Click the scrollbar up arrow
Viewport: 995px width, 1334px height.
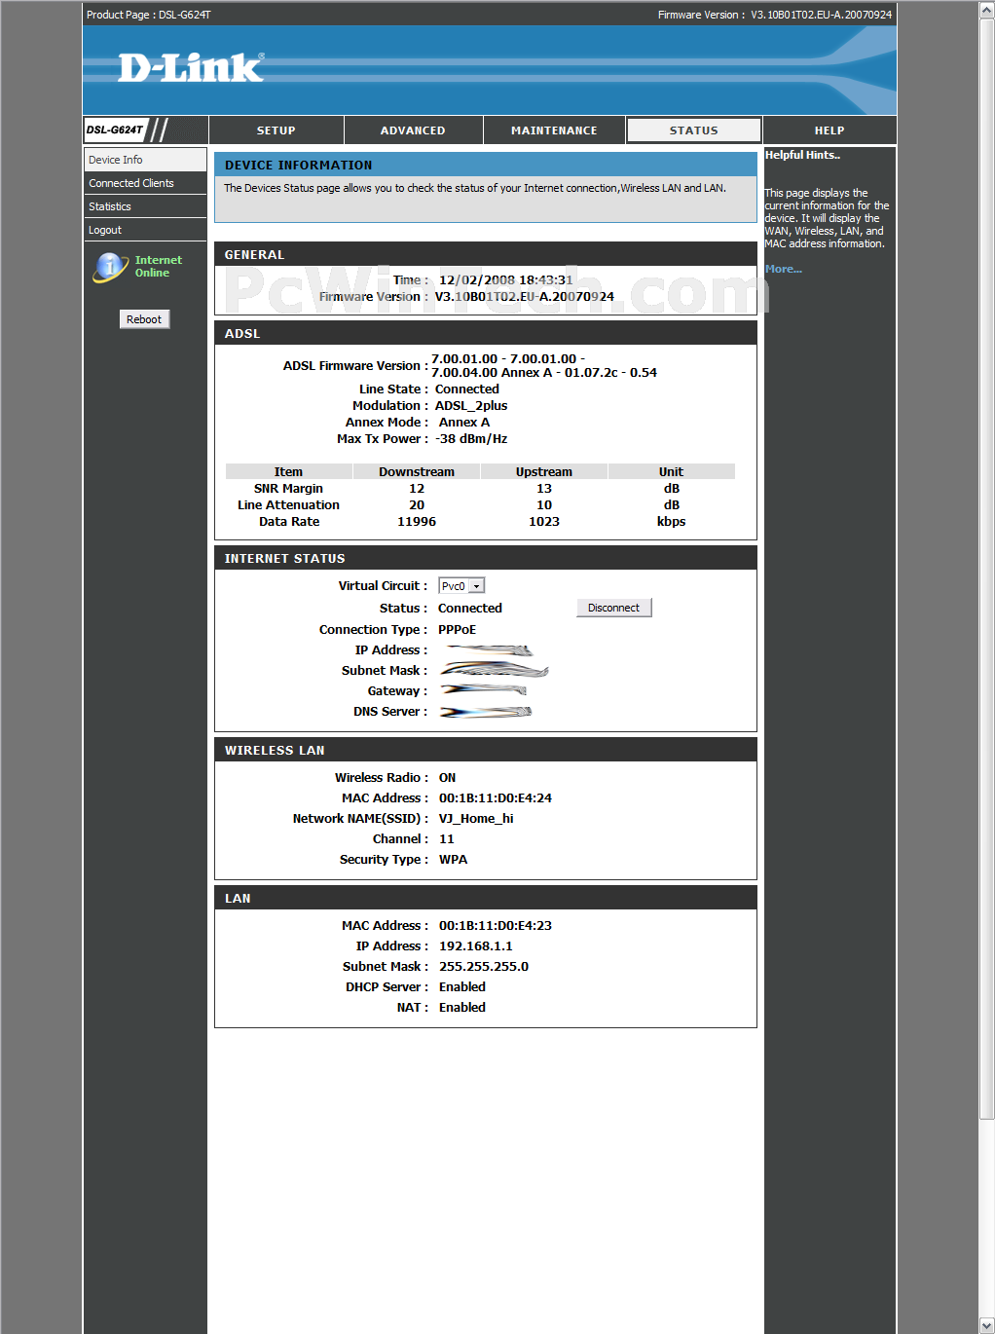pos(987,8)
